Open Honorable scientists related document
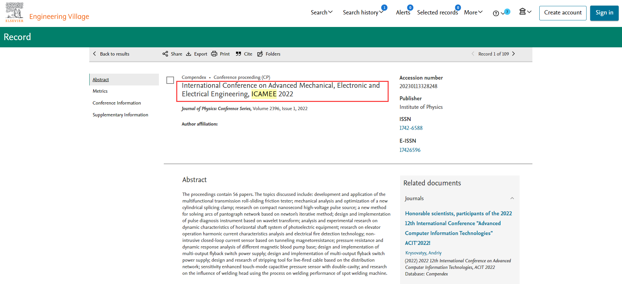This screenshot has height=284, width=622. pyautogui.click(x=458, y=228)
